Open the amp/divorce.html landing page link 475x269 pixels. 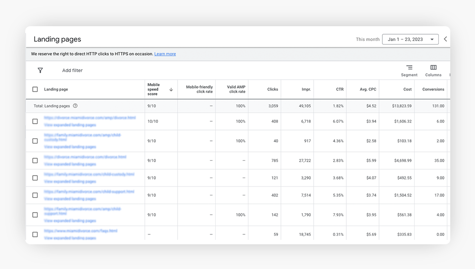[x=89, y=118]
